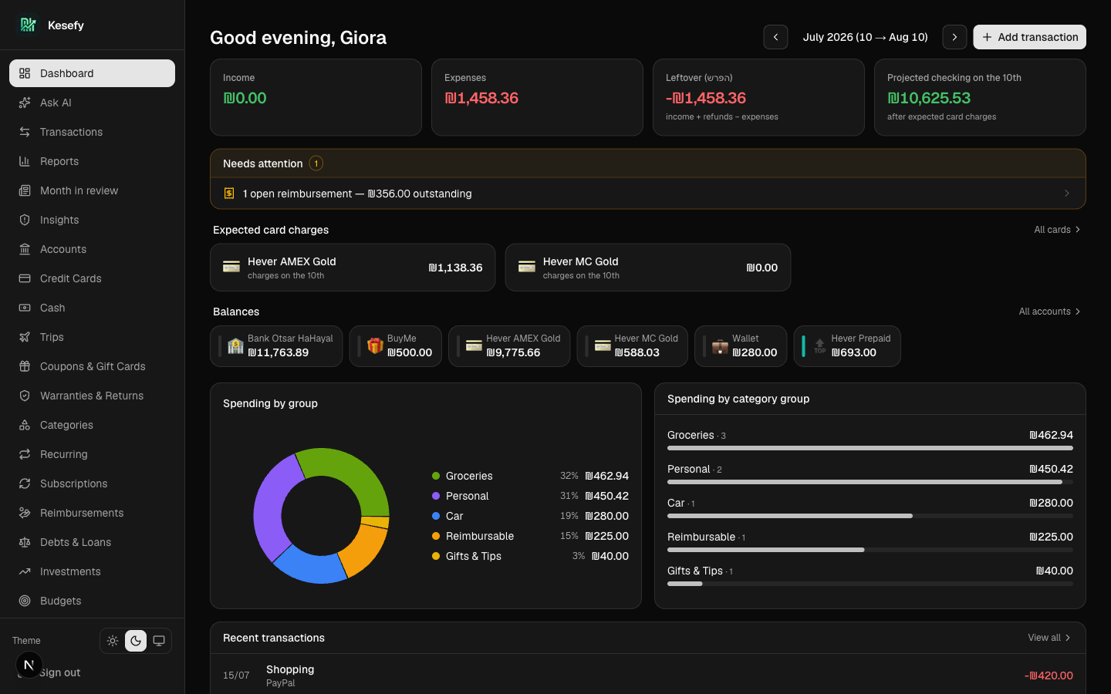This screenshot has width=1111, height=694.
Task: Click the Debts & Loans scale icon
Action: (x=25, y=542)
